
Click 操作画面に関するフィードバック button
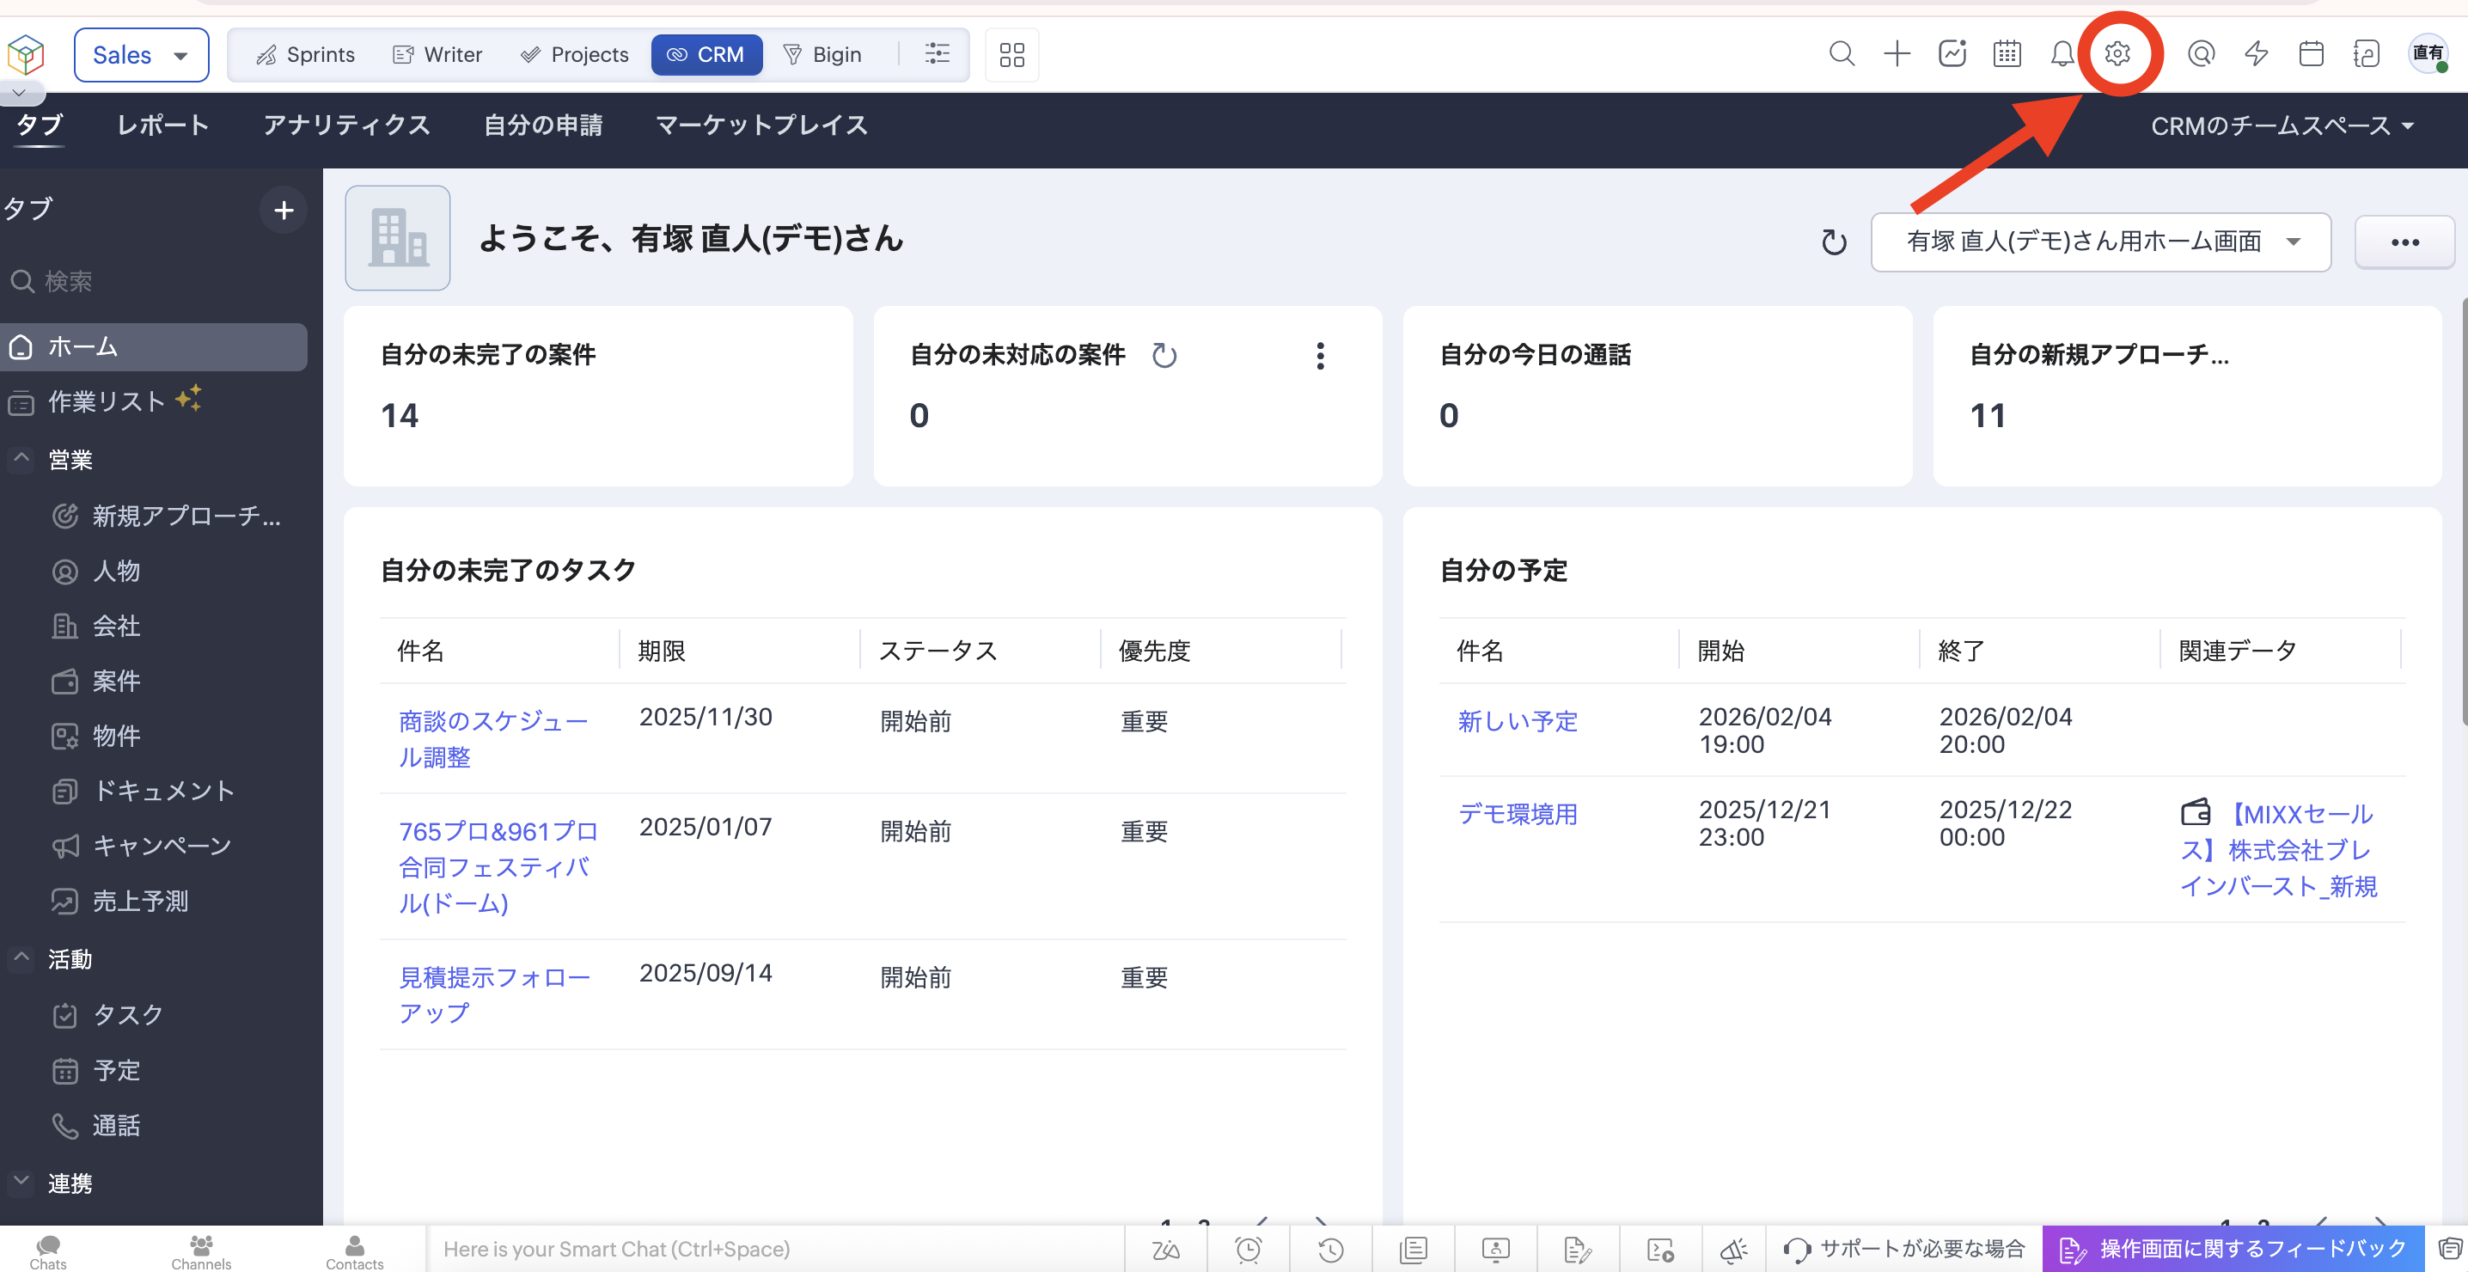(2233, 1249)
